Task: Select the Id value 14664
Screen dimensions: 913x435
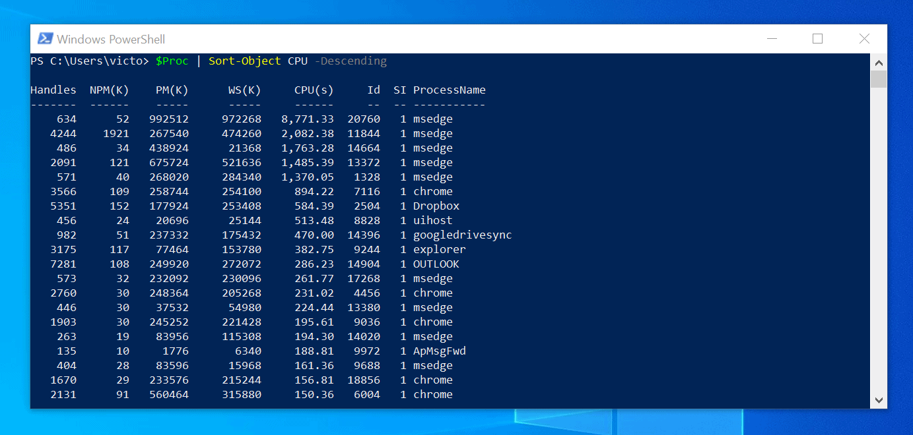Action: pos(364,148)
